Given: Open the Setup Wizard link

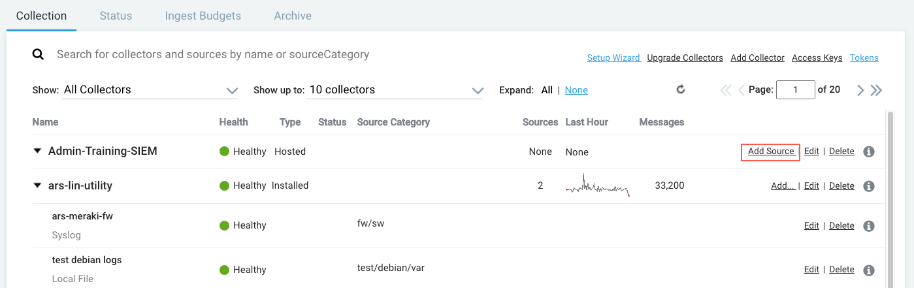Looking at the screenshot, I should click(613, 57).
